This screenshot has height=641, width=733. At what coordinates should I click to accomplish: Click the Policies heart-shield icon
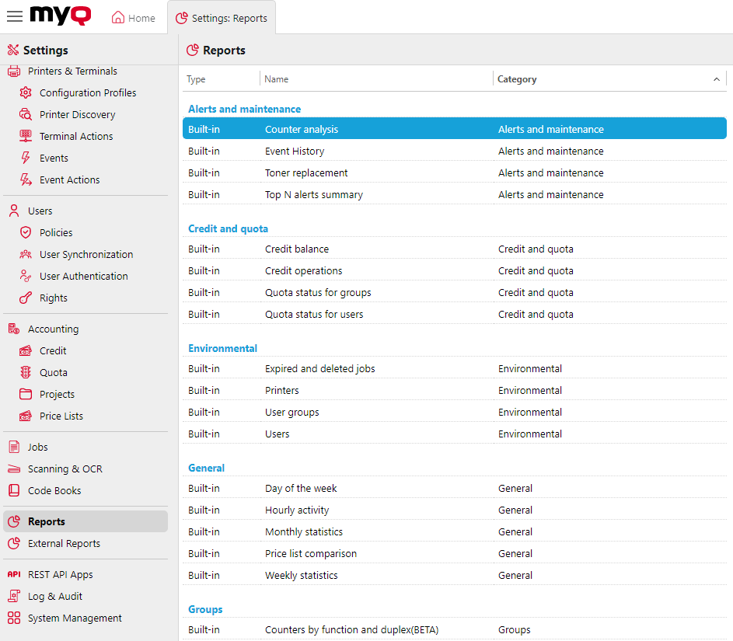tap(26, 232)
